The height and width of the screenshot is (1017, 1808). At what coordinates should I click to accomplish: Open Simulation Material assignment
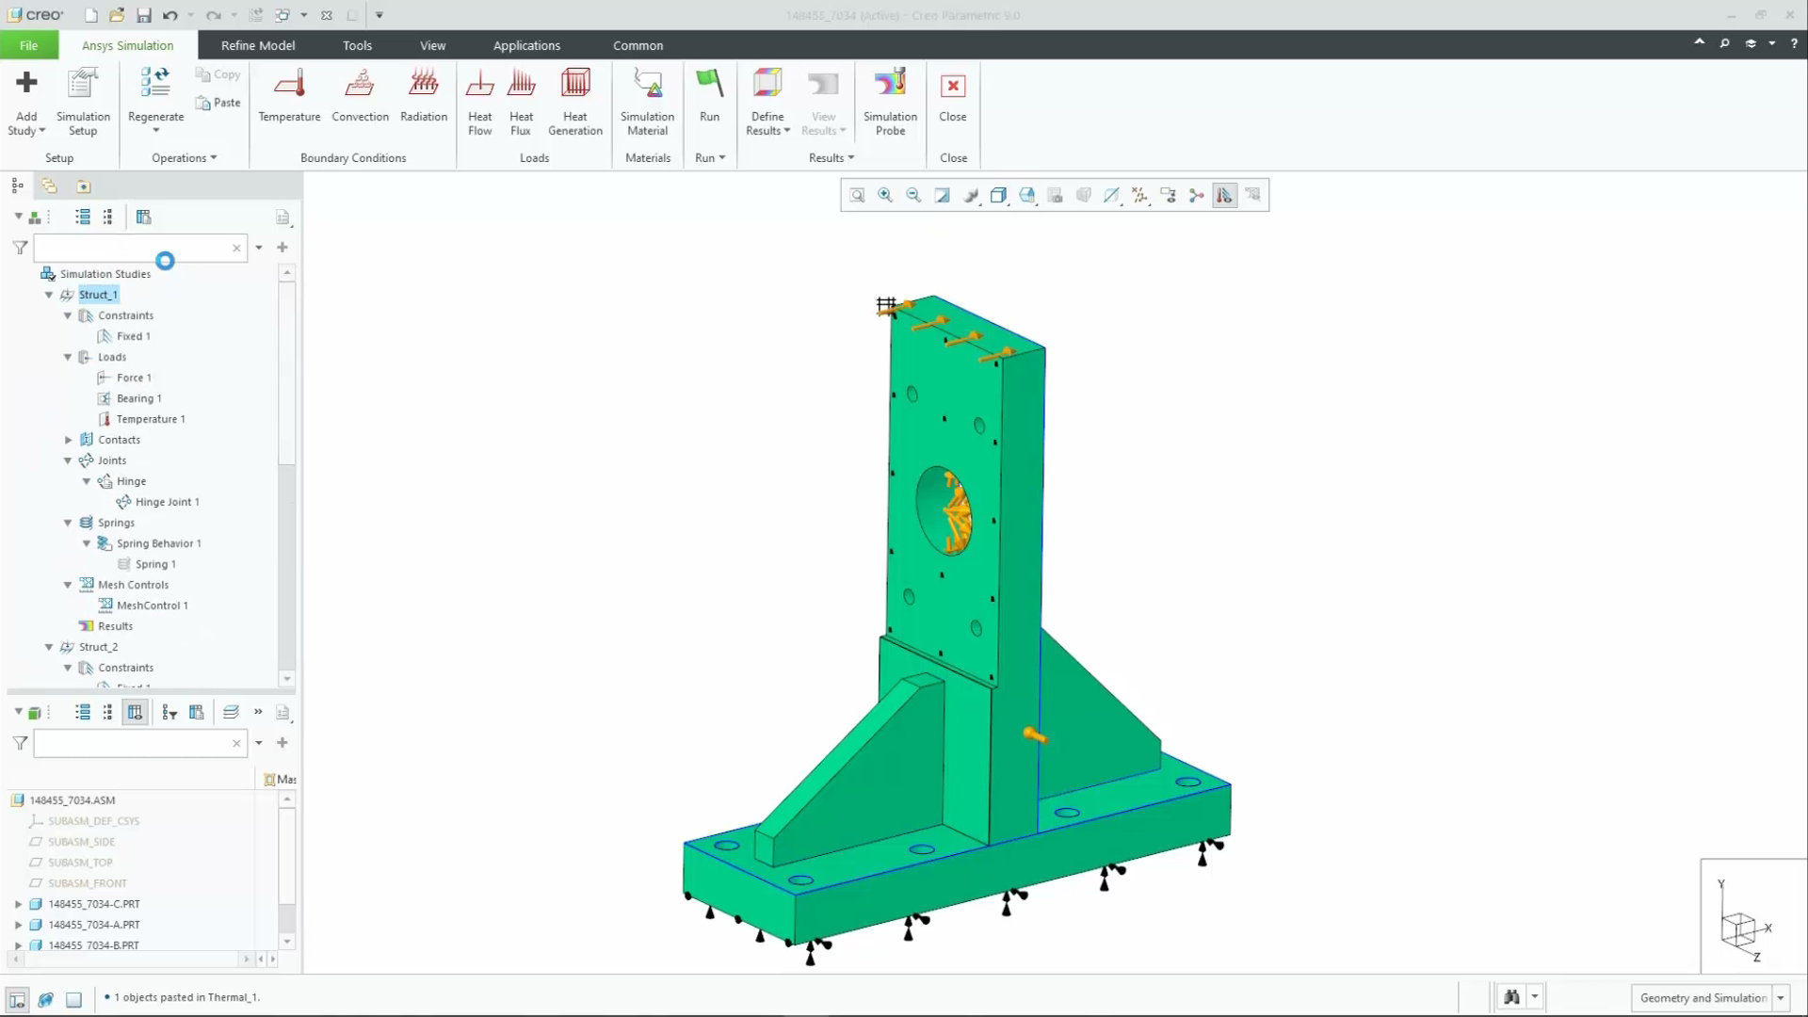(648, 102)
